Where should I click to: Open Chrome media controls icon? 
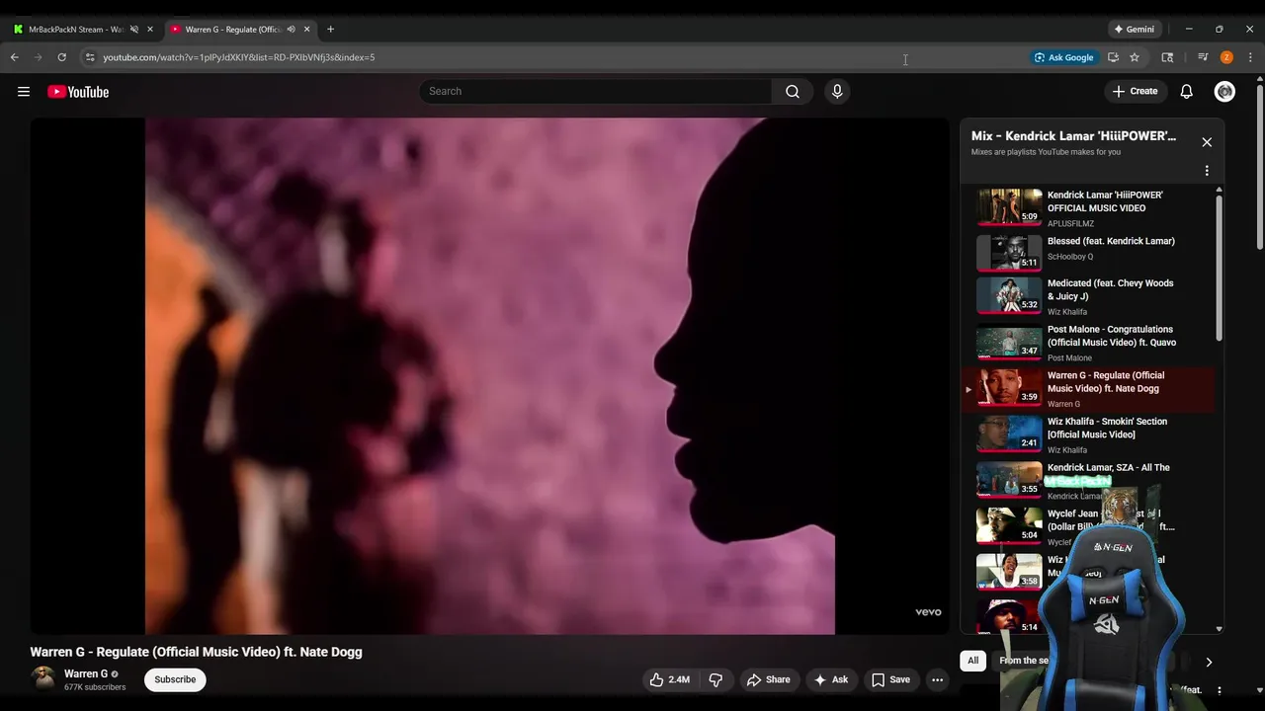click(x=1203, y=57)
